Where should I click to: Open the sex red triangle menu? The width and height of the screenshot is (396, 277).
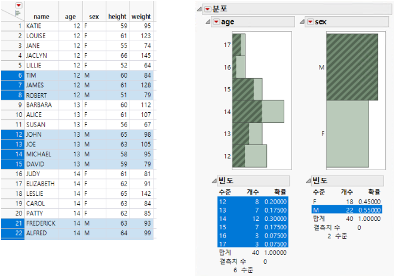pyautogui.click(x=310, y=21)
